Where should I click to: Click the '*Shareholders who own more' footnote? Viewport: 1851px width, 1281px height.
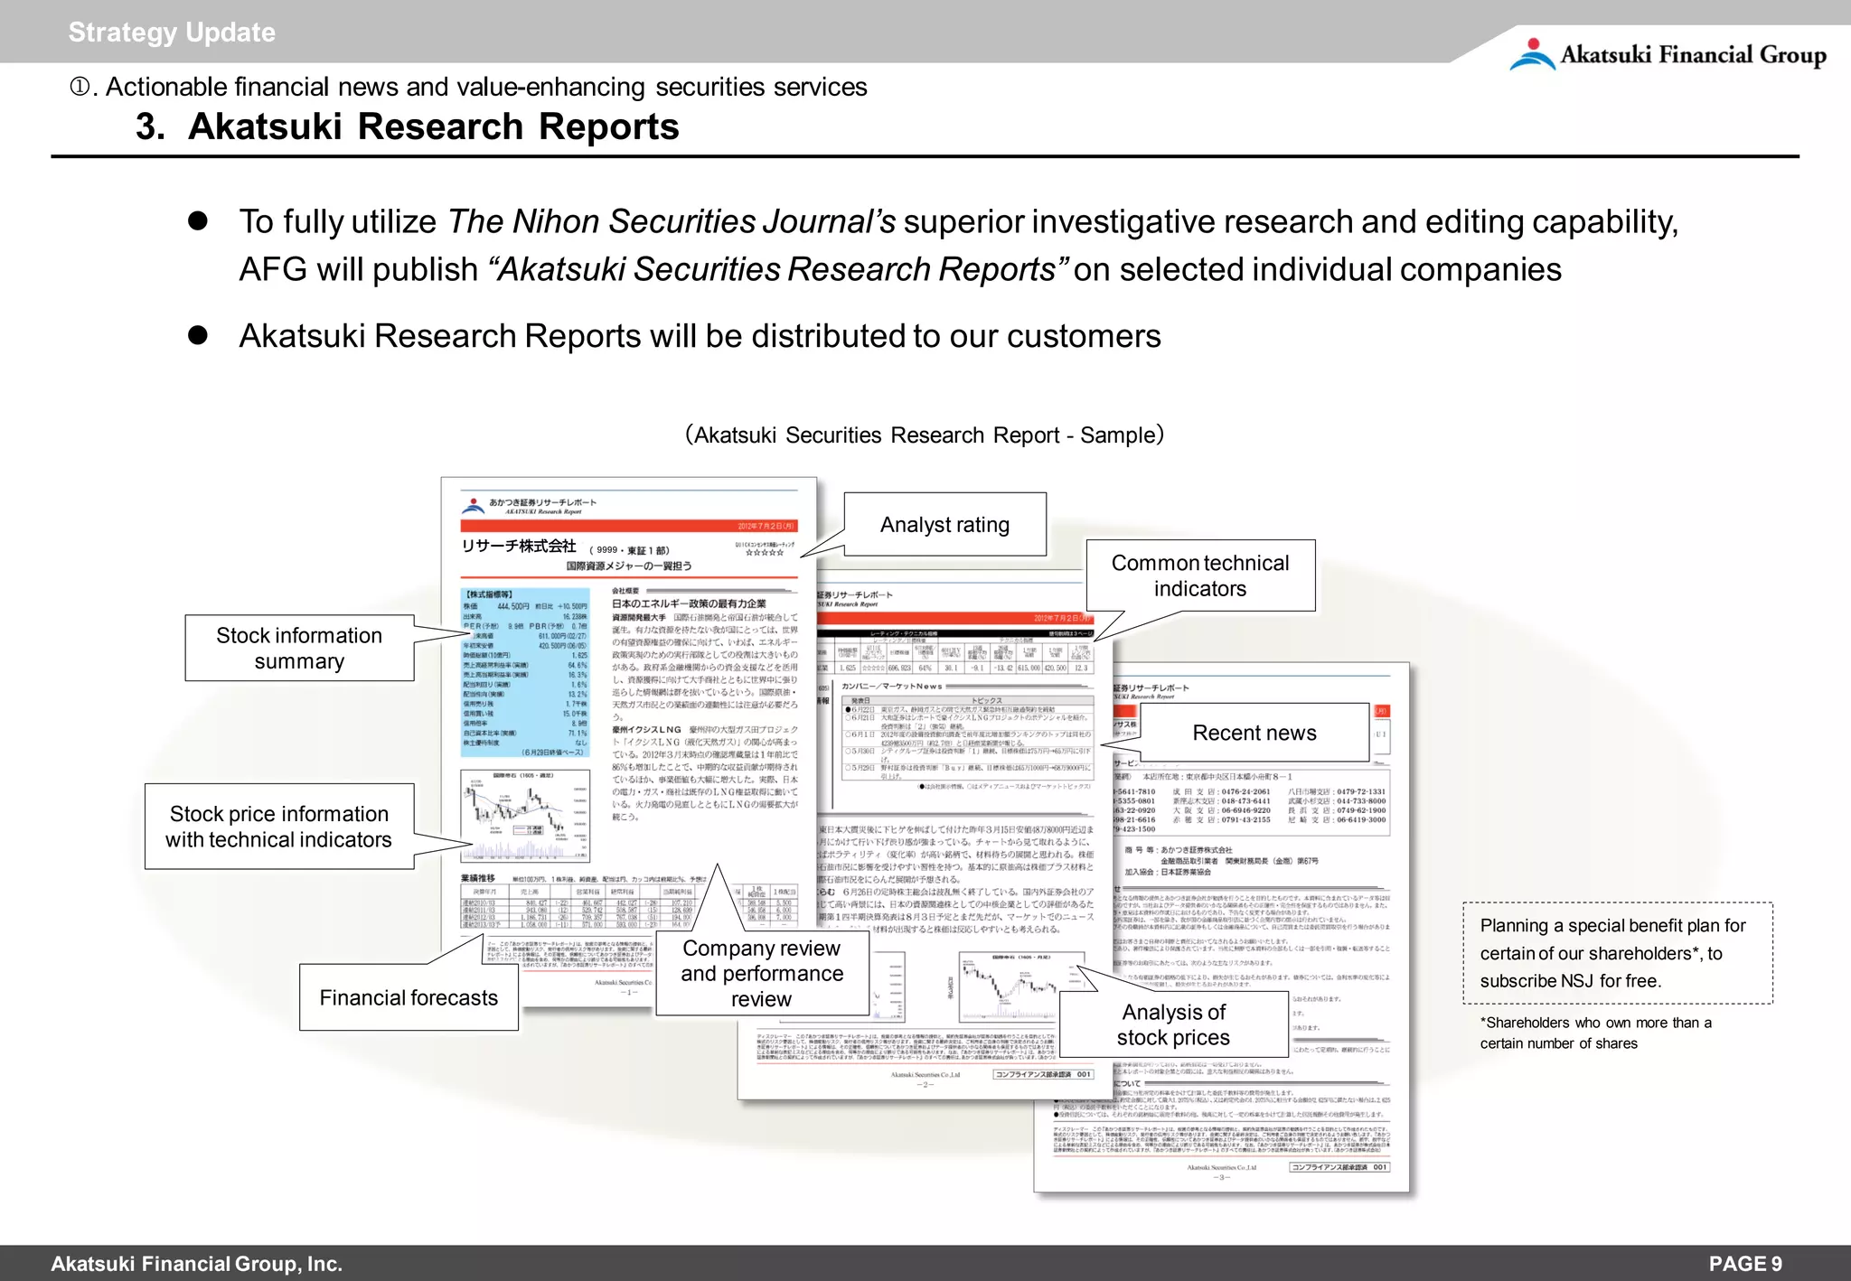coord(1596,1033)
